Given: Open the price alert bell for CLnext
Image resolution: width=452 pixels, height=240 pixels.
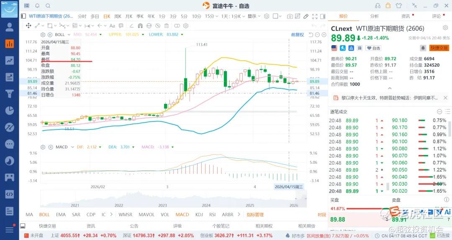Looking at the screenshot, I should point(423,48).
